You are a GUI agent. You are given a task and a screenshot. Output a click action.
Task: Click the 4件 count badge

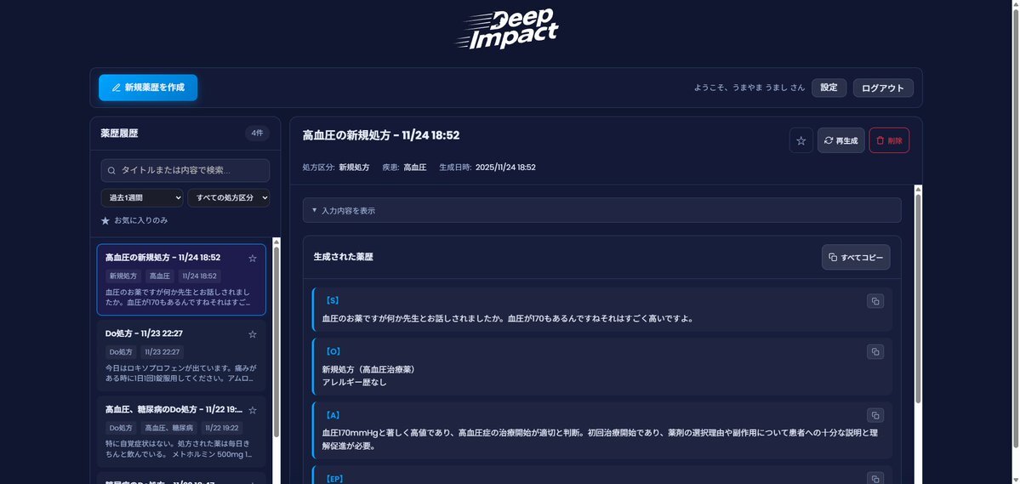click(258, 134)
